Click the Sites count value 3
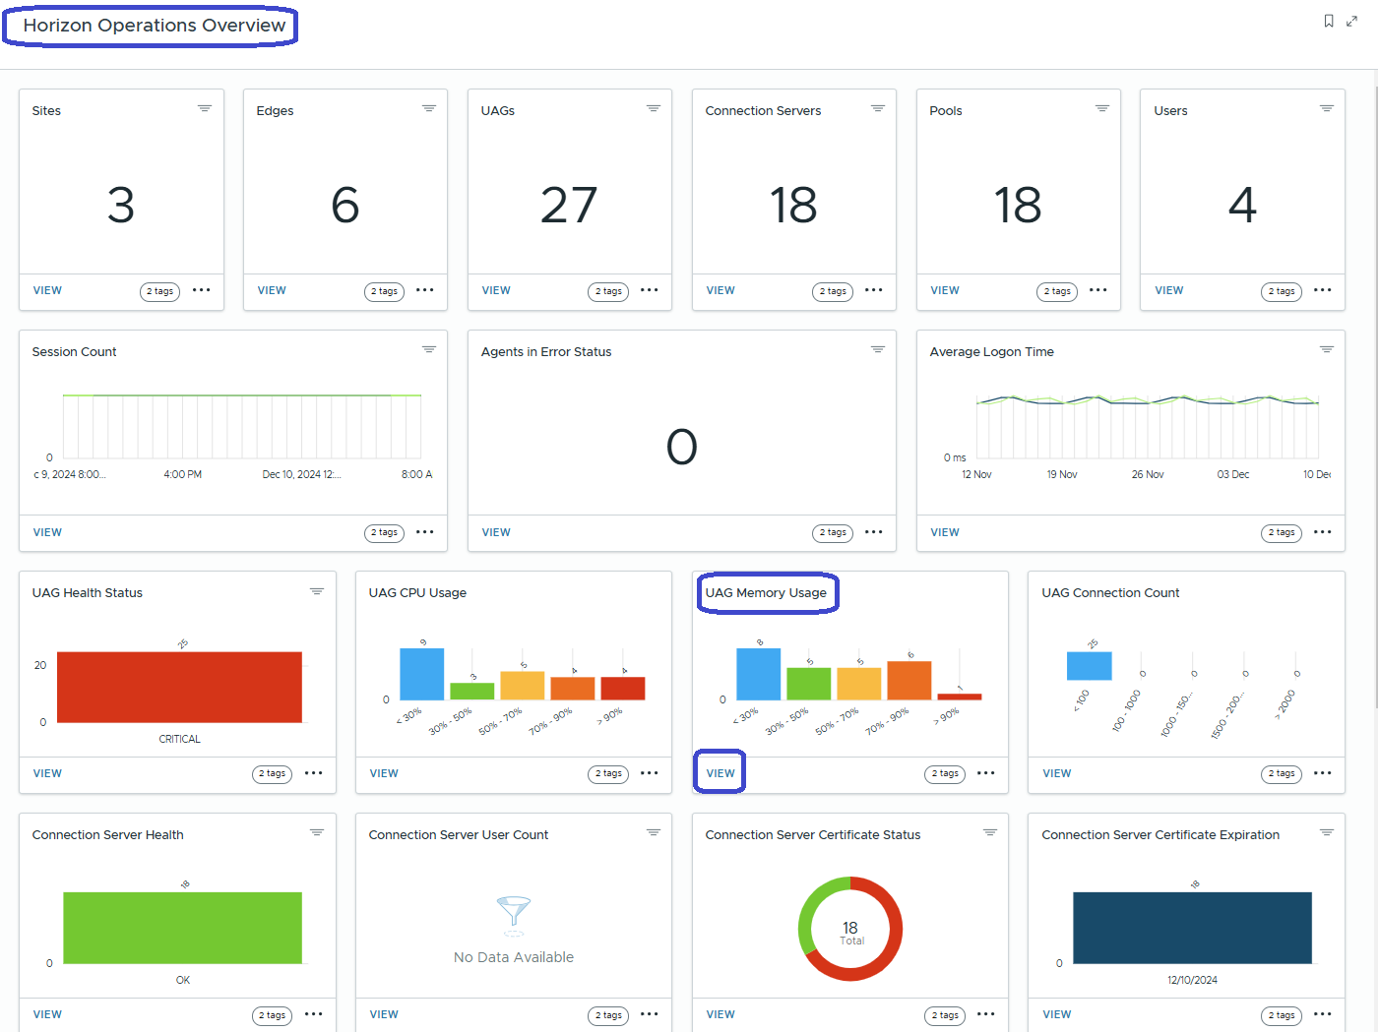This screenshot has height=1032, width=1378. [120, 205]
